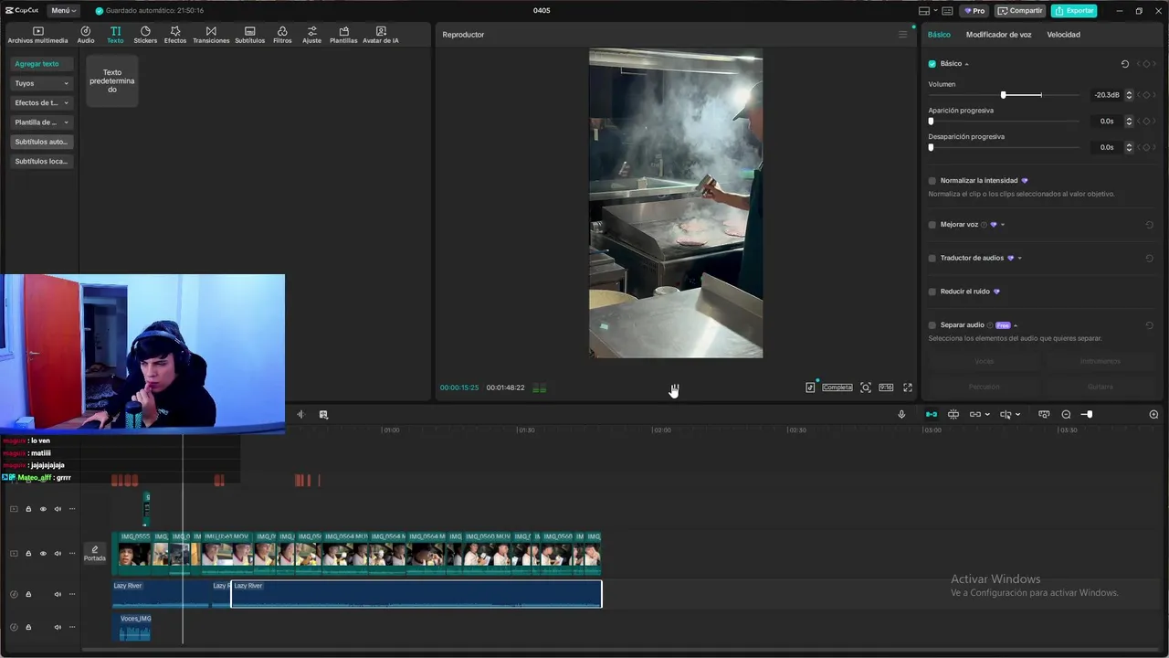The height and width of the screenshot is (658, 1169).
Task: Expand the Plantilla de texto category
Action: point(42,122)
